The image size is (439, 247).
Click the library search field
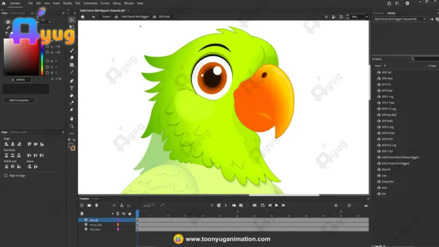coord(425,59)
